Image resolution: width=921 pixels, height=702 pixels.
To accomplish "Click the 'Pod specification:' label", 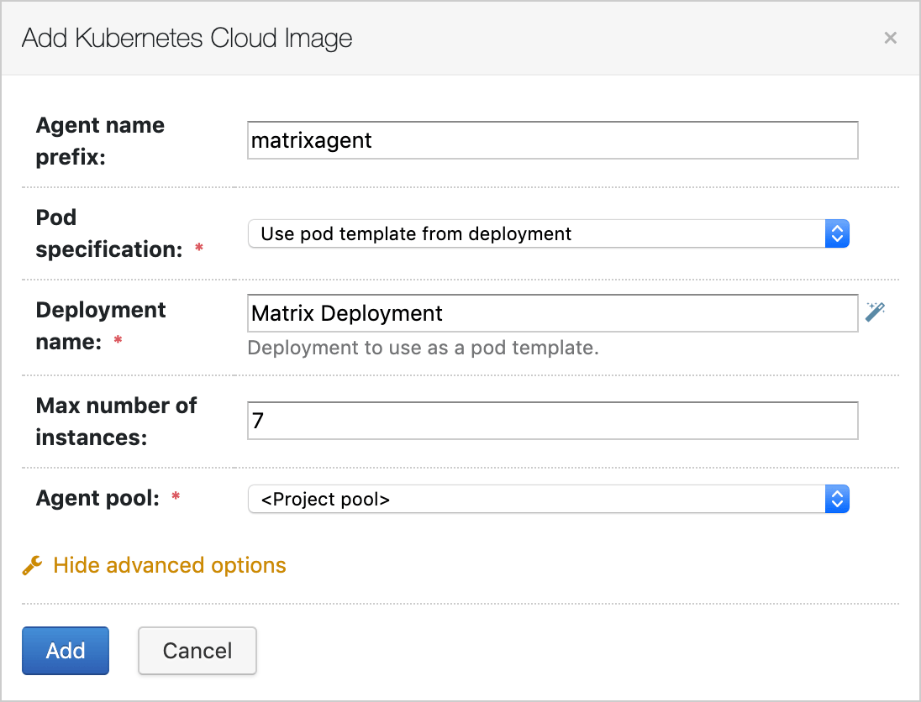I will (109, 233).
